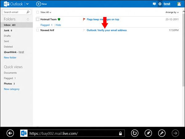The height and width of the screenshot is (139, 185).
Task: Click the vertical scrollbar thumb
Action: coord(183,50)
